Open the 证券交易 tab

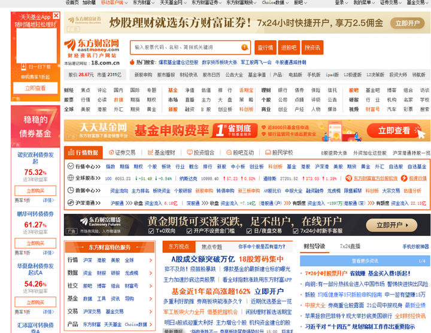click(x=122, y=153)
